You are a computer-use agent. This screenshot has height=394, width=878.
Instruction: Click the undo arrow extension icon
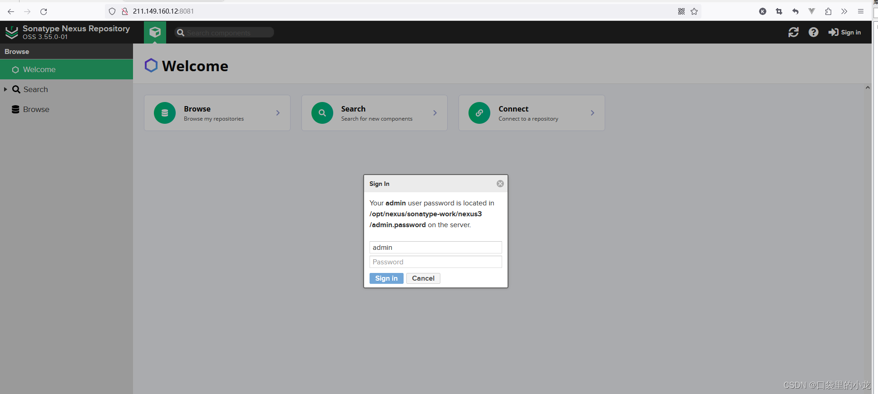(795, 11)
